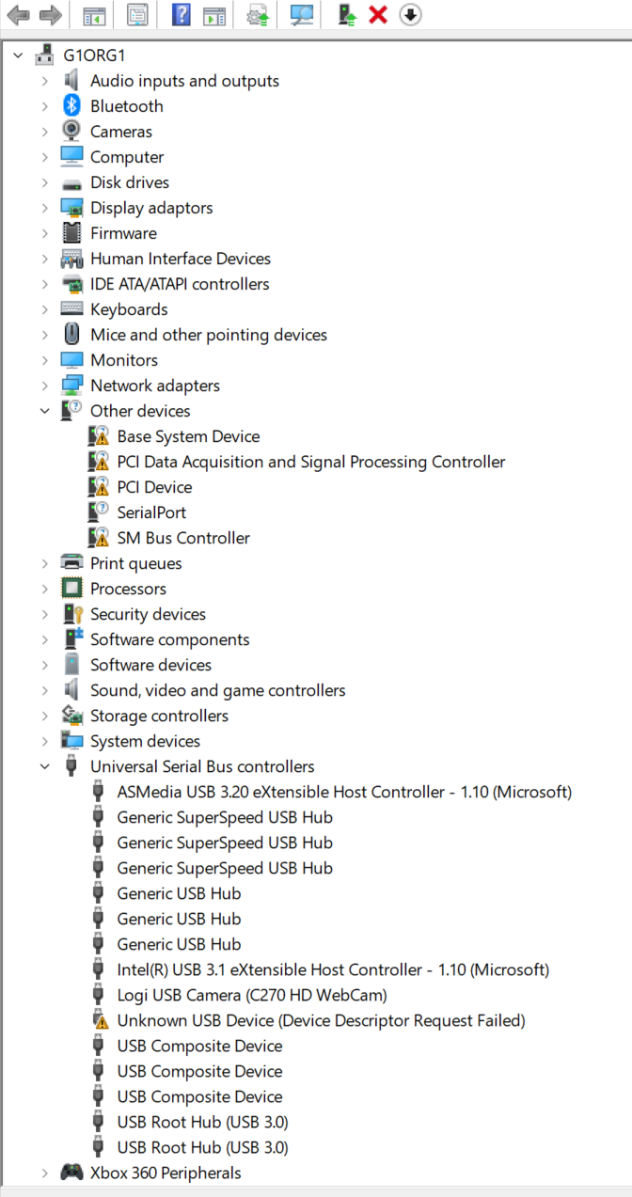Click the black down-arrow toolbar icon
Image resolution: width=632 pixels, height=1197 pixels.
coord(410,14)
